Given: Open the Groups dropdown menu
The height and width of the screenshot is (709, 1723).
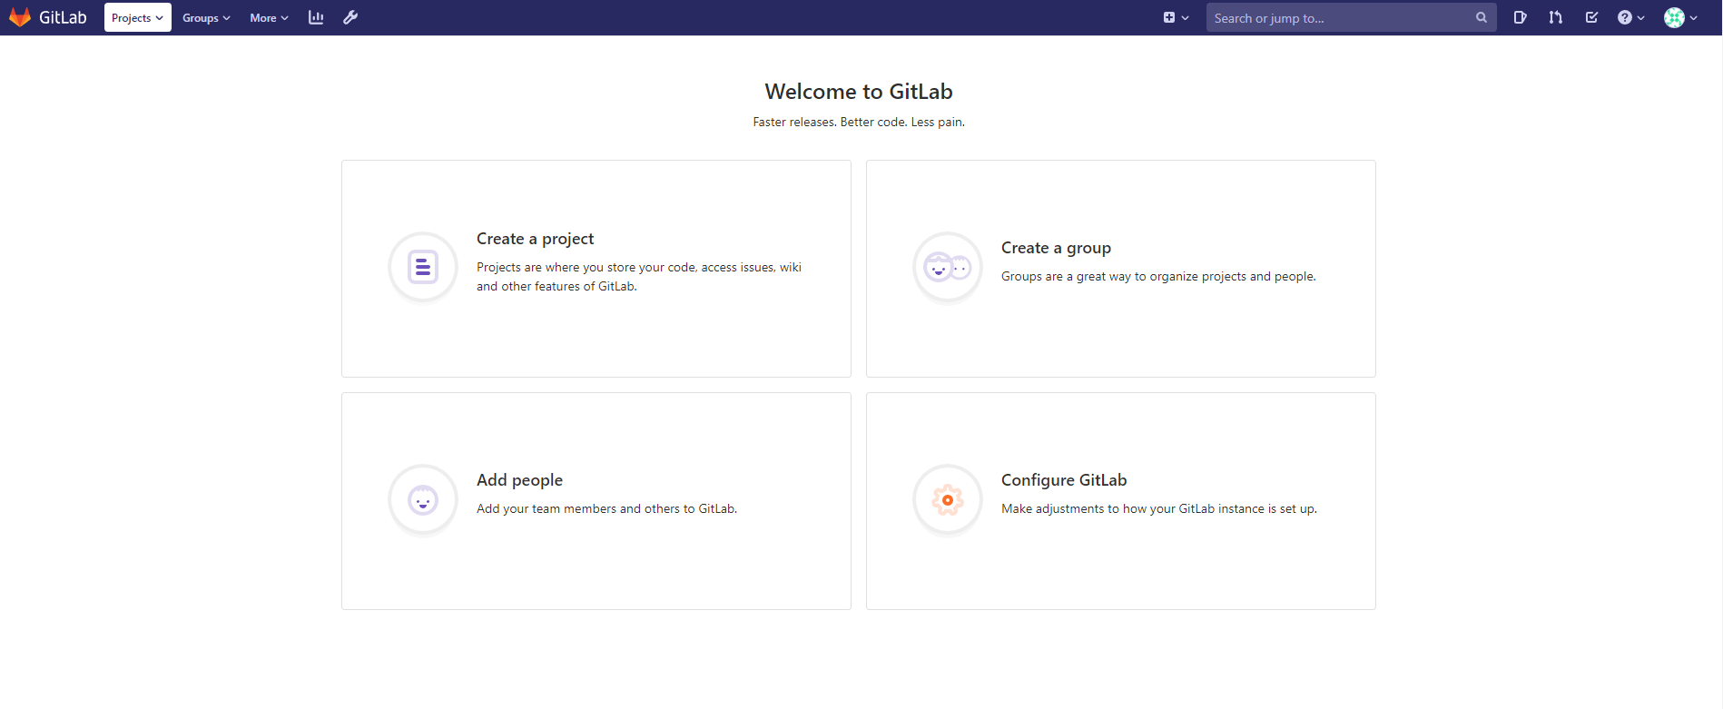Looking at the screenshot, I should click(x=206, y=17).
